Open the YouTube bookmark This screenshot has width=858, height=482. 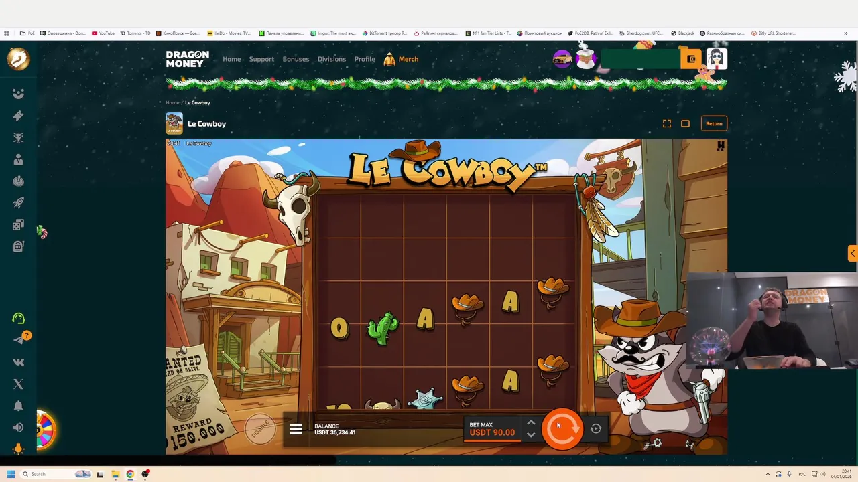103,33
